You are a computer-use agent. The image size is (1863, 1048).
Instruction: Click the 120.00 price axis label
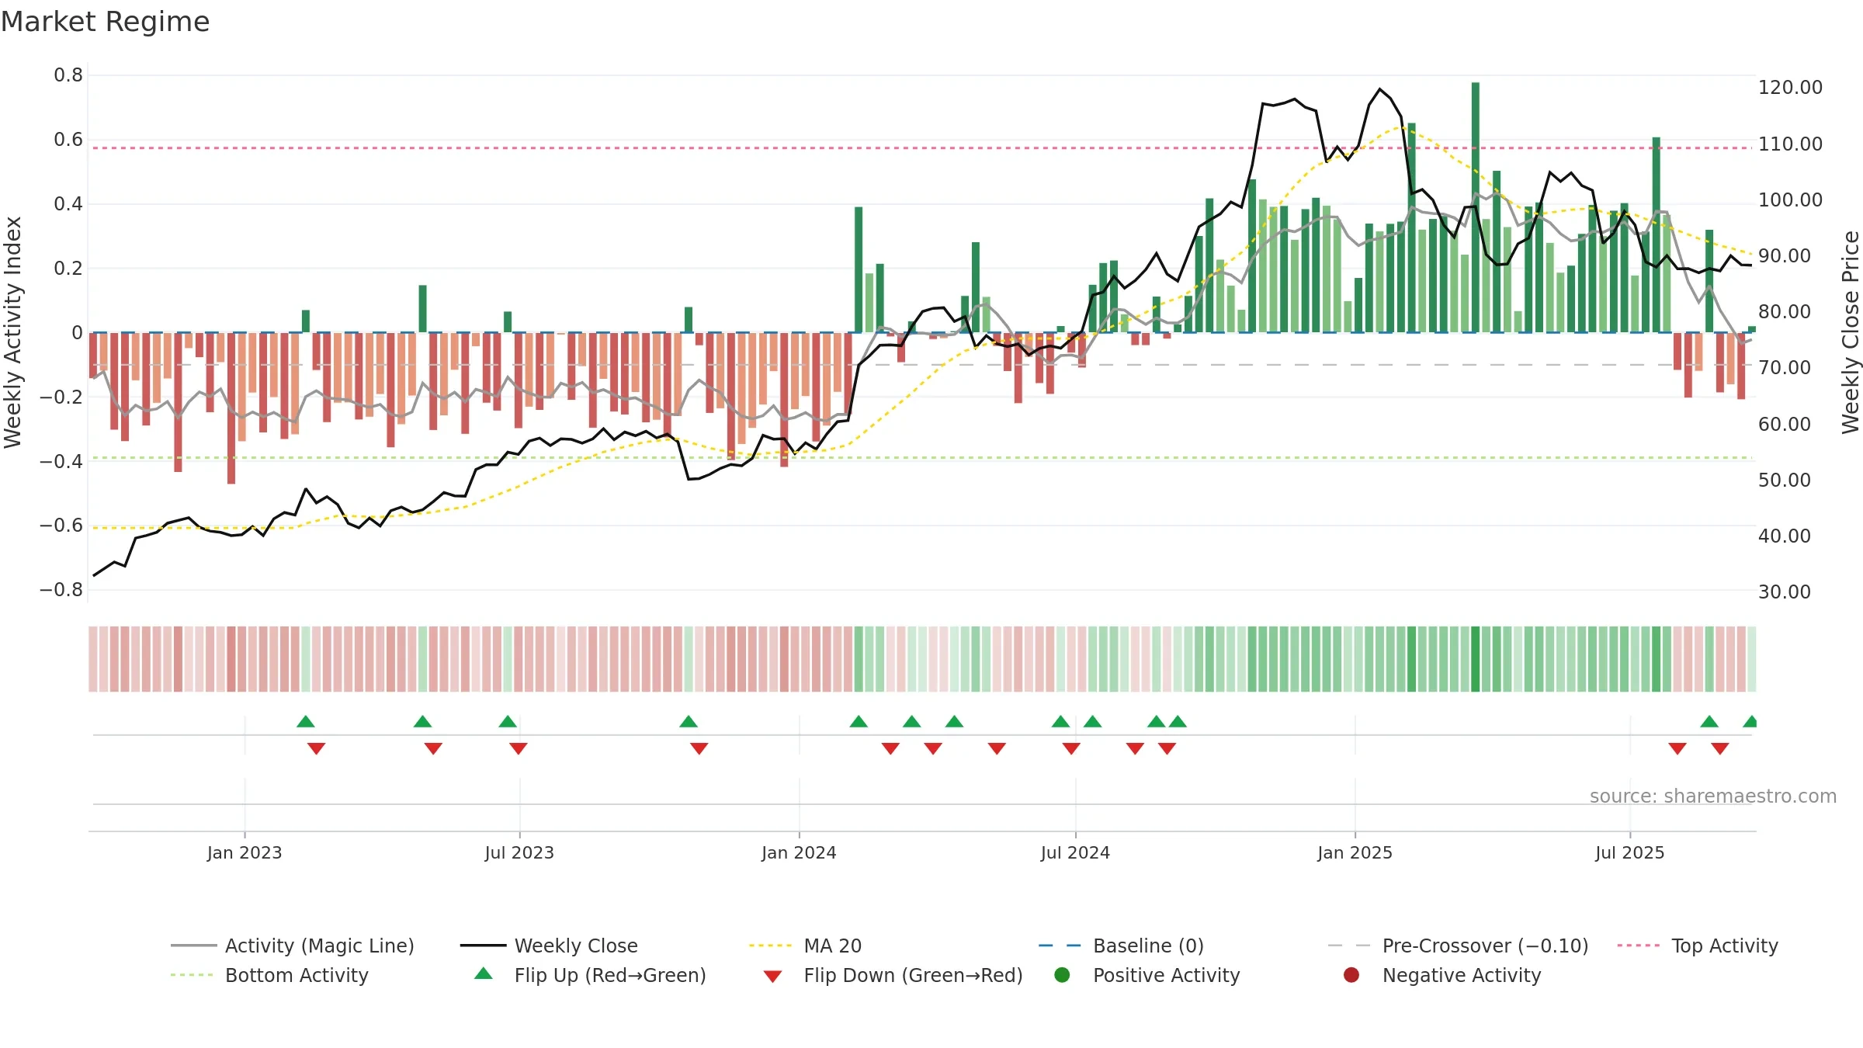(x=1790, y=87)
